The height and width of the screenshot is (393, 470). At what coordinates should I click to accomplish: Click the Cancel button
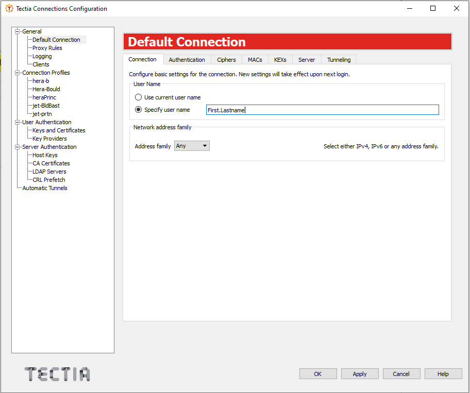pos(401,374)
